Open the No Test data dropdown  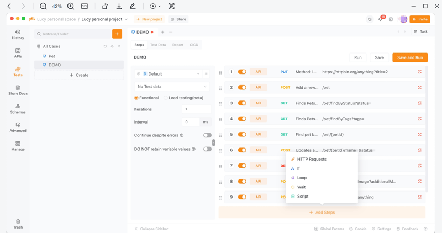click(x=172, y=87)
